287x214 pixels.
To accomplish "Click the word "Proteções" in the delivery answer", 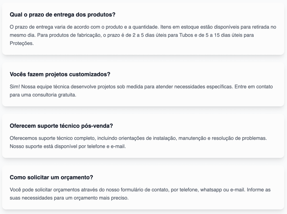I will (22, 44).
